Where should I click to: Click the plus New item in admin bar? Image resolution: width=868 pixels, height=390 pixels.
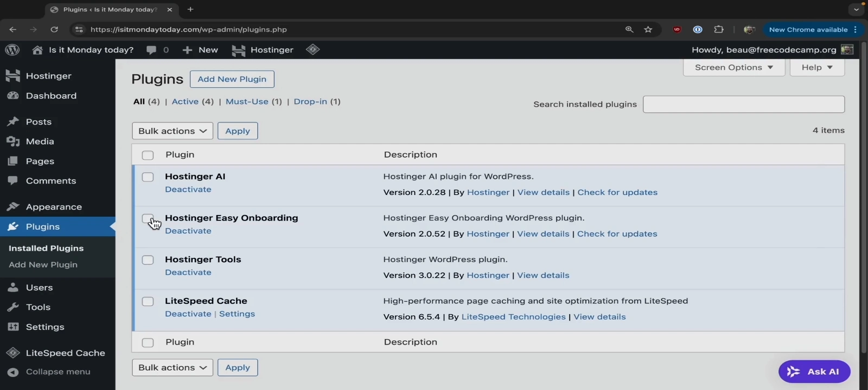coord(200,50)
